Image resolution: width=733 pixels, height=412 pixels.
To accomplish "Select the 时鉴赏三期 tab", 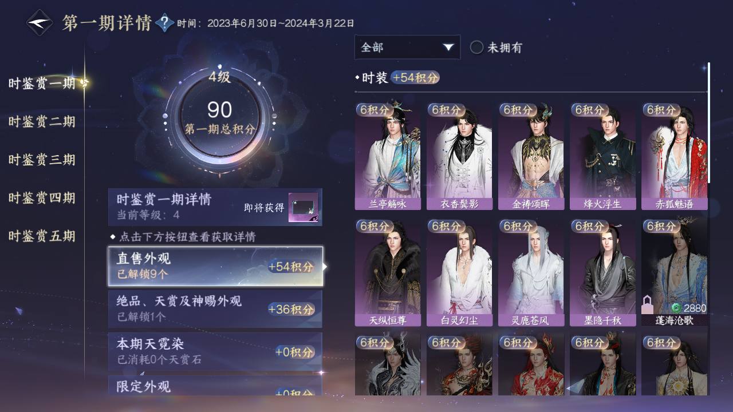I will (42, 160).
